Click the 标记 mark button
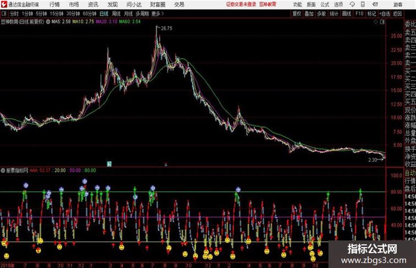Image resolution: width=416 pixels, height=268 pixels. (x=372, y=14)
